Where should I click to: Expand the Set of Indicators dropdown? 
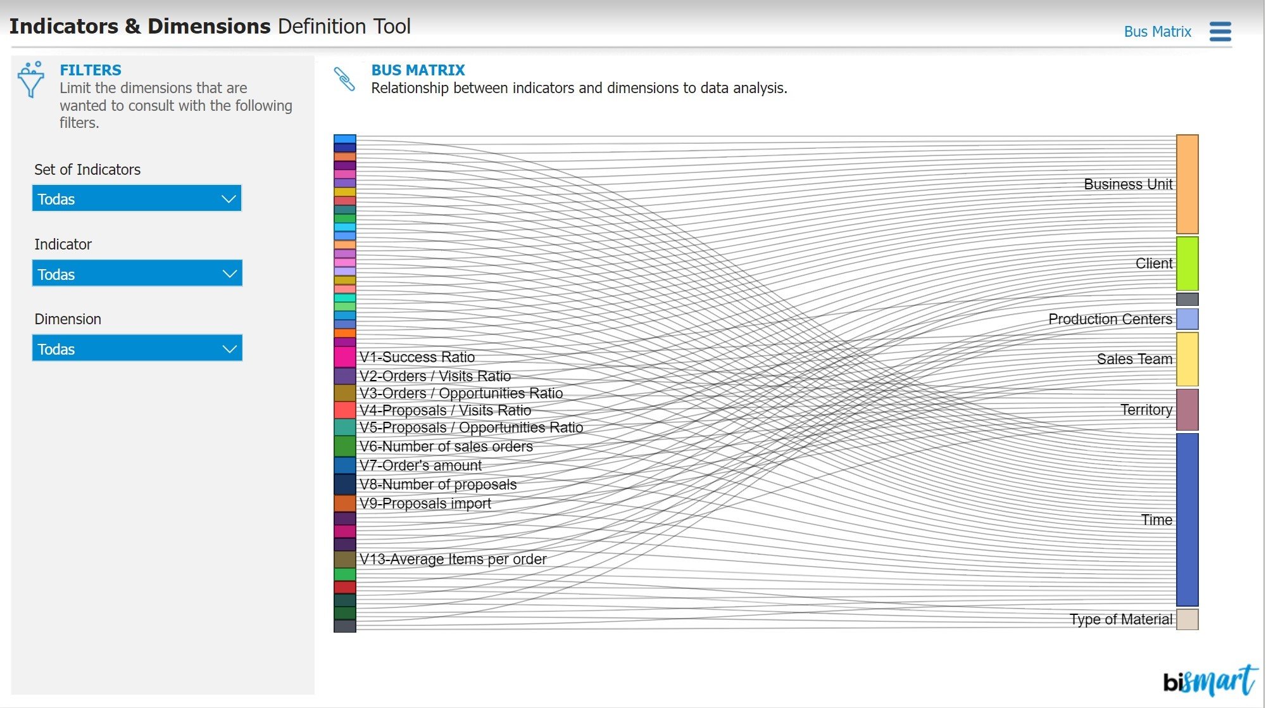tap(137, 199)
